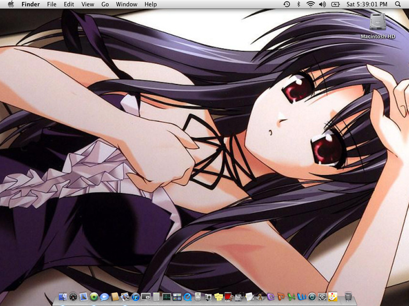Viewport: 409px width, 306px height.
Task: Open Microsoft Word from the Dock
Action: click(302, 296)
